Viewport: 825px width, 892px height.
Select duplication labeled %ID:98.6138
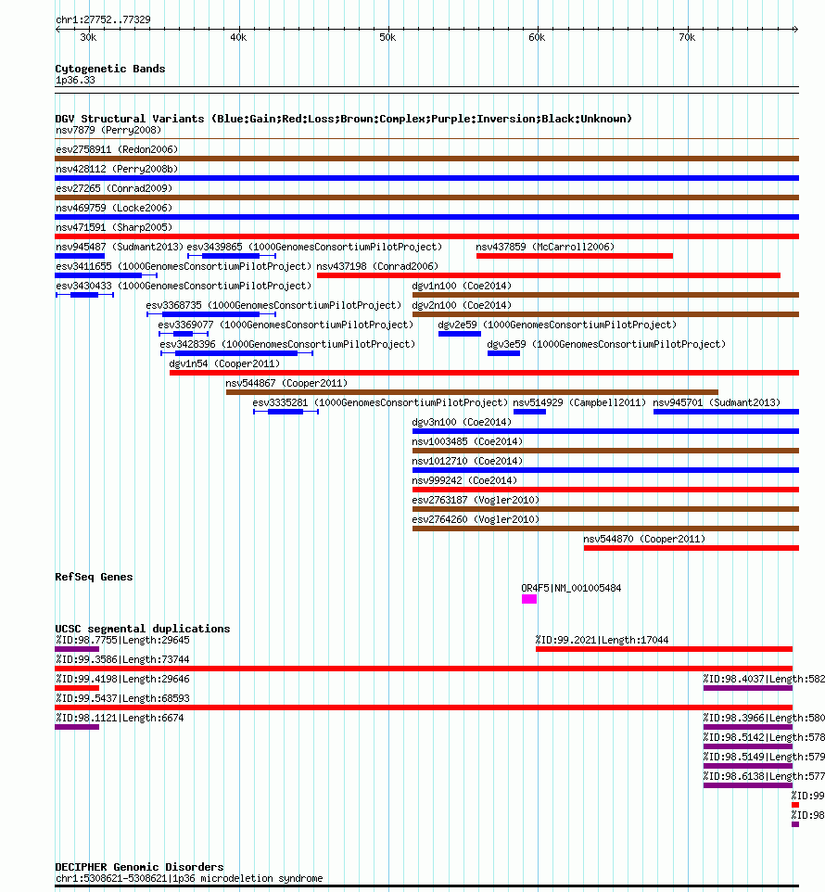pyautogui.click(x=764, y=776)
